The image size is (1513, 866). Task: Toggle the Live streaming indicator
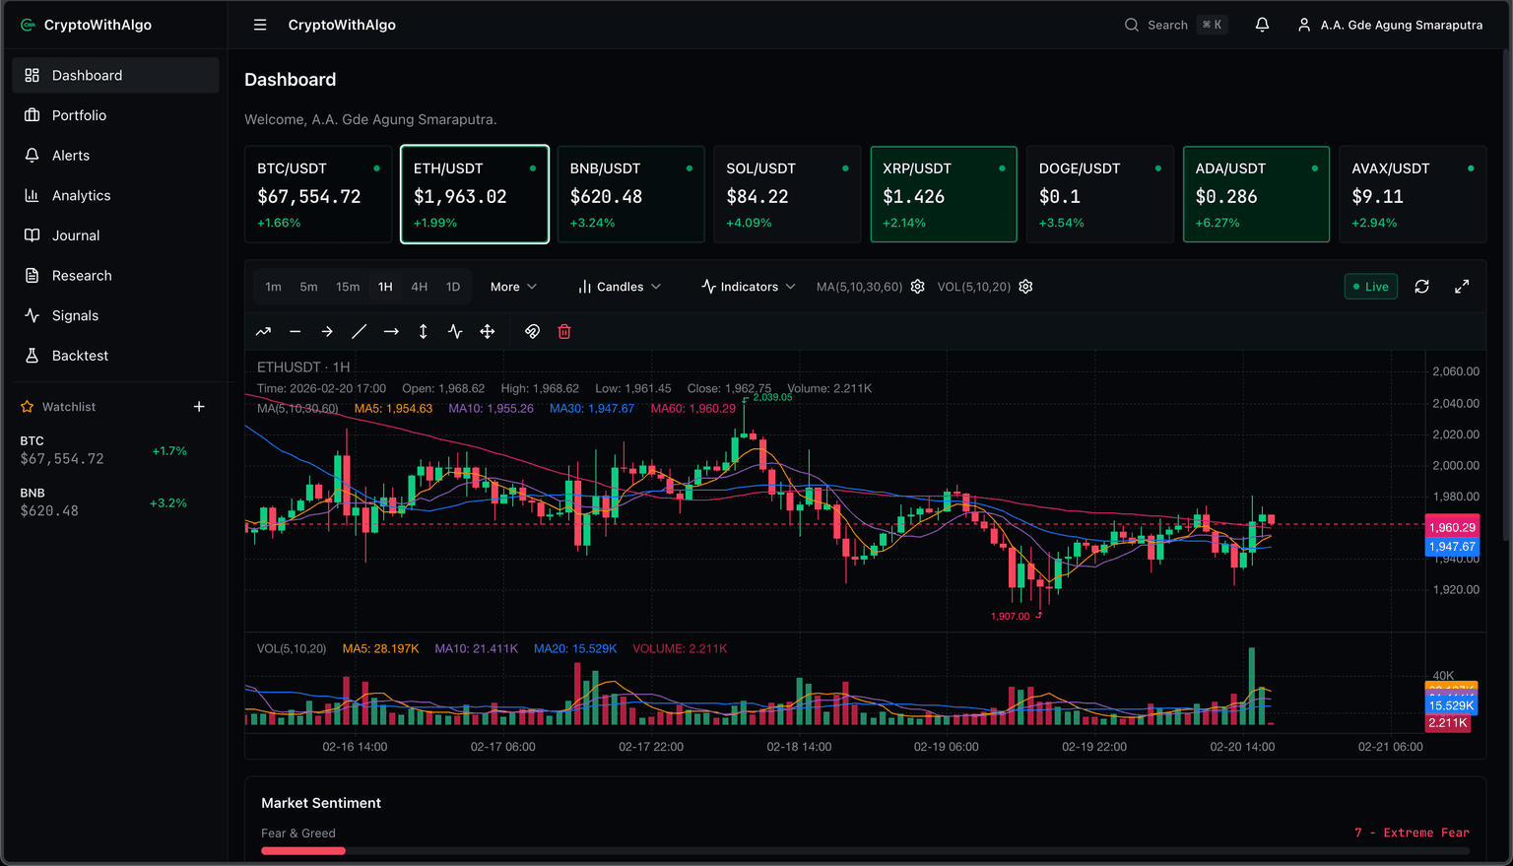(x=1370, y=286)
